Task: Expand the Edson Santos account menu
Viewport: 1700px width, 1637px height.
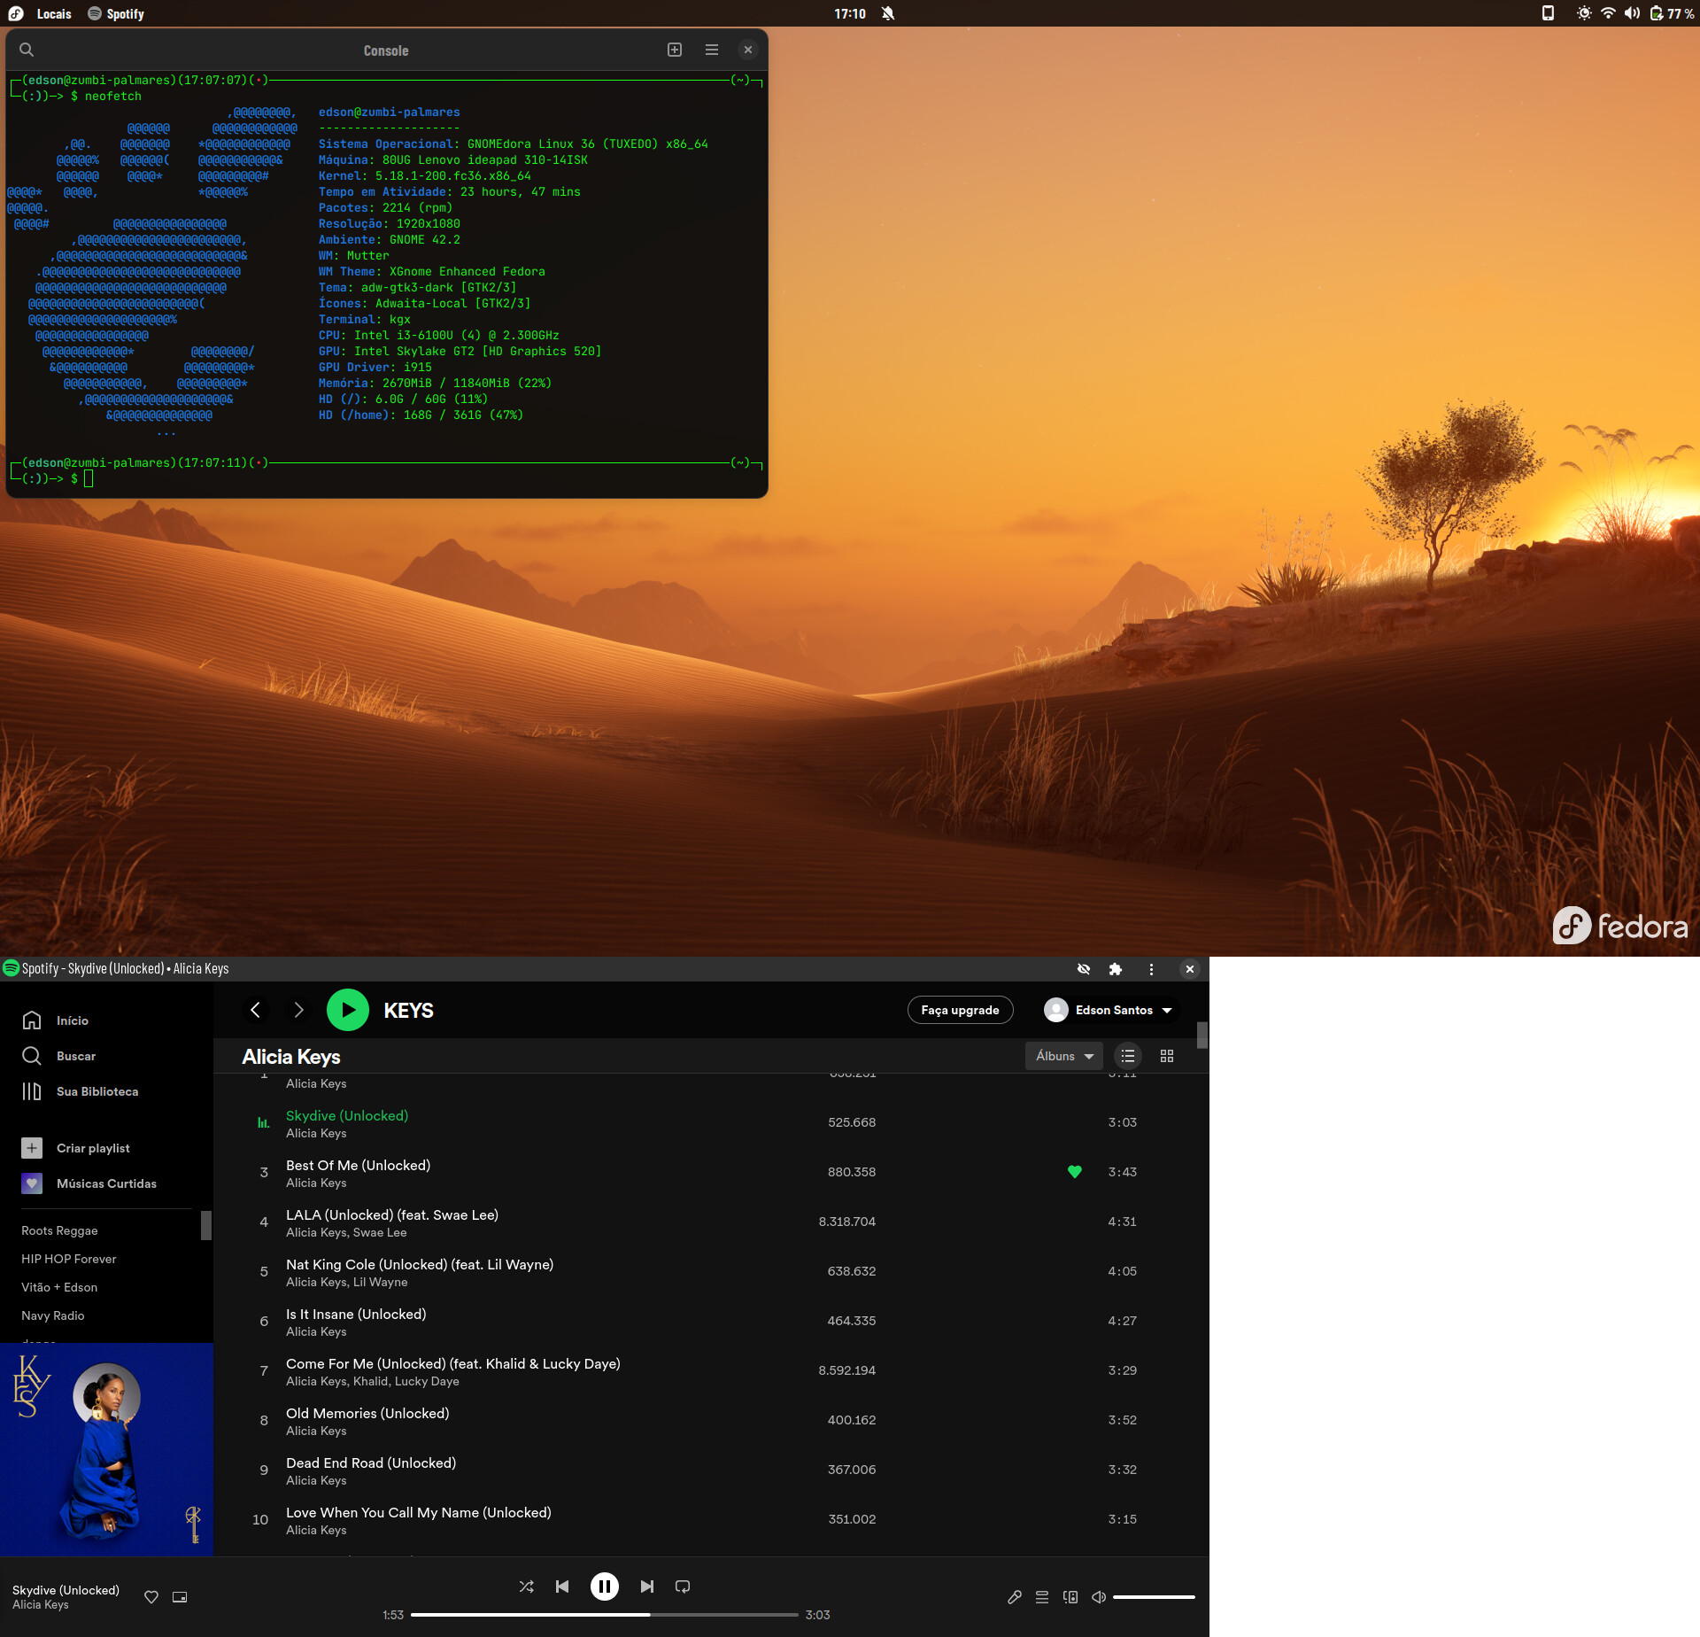Action: (x=1109, y=1010)
